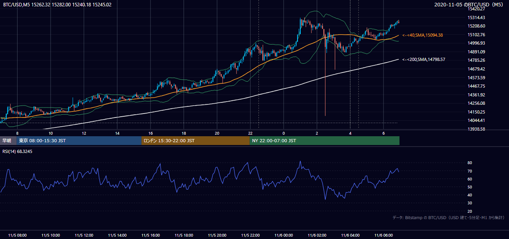Click the bottom date label 11/5 12:00
The height and width of the screenshot is (239, 509).
[x=84, y=235]
